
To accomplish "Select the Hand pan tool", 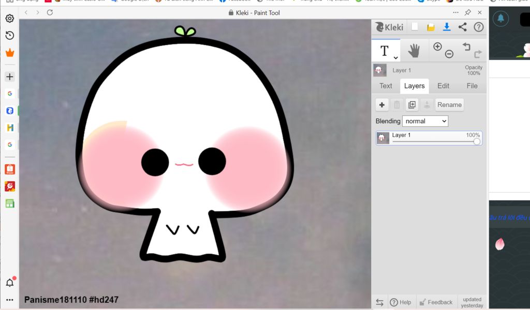I will 414,51.
